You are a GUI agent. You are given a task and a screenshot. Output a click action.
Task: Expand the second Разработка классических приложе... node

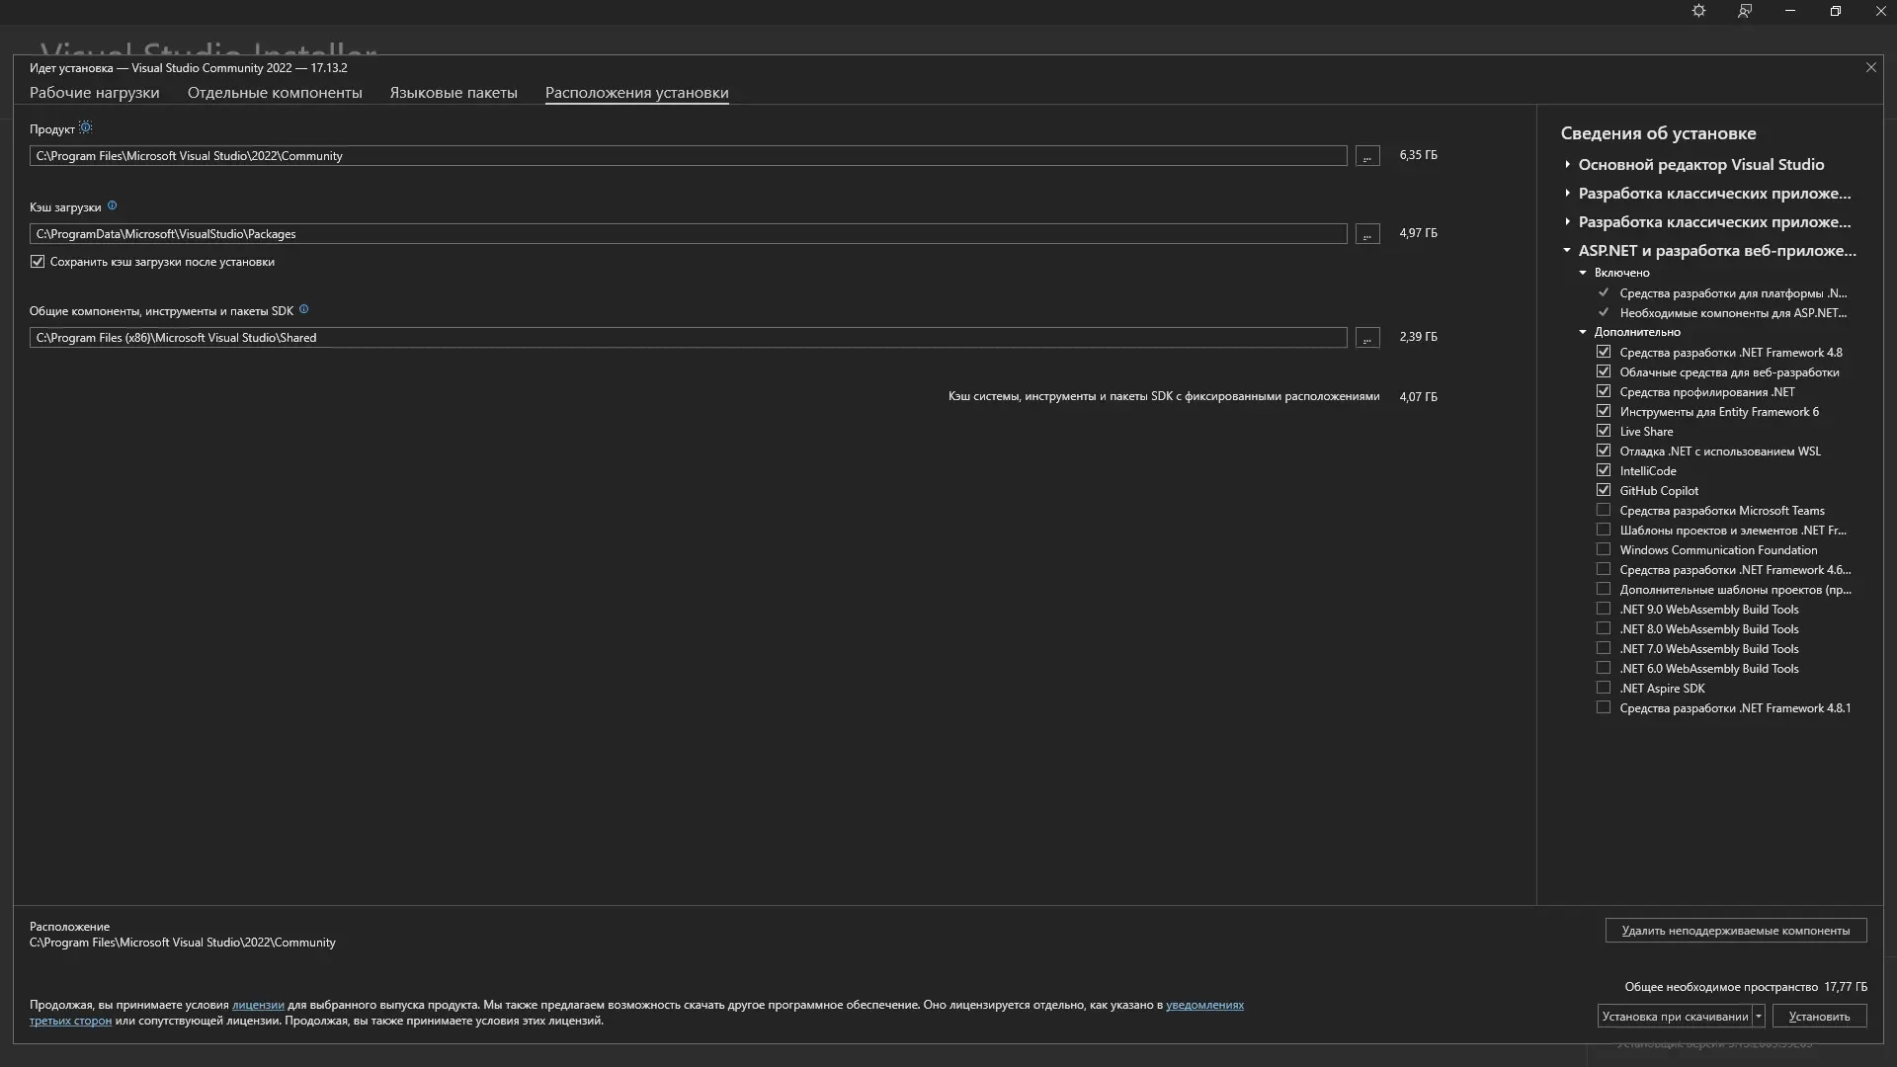(1567, 222)
